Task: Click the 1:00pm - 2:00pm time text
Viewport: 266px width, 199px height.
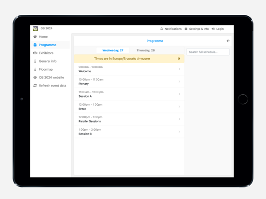Action: coord(90,130)
